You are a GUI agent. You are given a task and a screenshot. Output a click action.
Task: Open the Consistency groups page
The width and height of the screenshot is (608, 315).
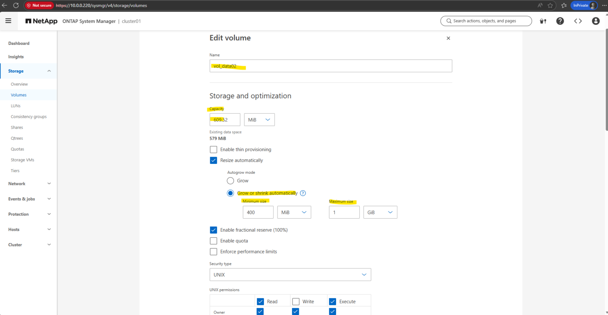coord(28,116)
